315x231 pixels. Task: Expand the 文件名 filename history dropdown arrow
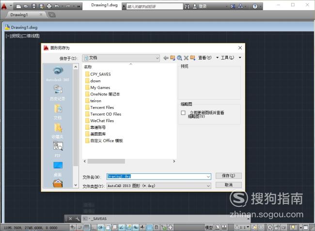coord(208,177)
